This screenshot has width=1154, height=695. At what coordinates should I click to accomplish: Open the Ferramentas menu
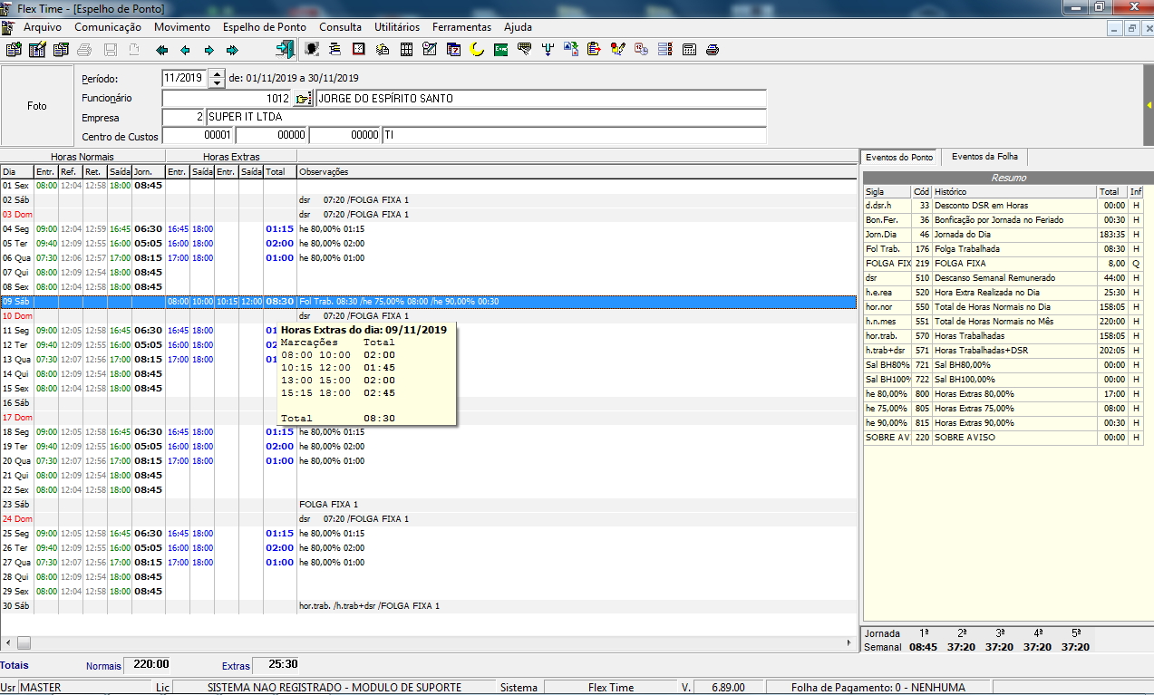pyautogui.click(x=461, y=27)
